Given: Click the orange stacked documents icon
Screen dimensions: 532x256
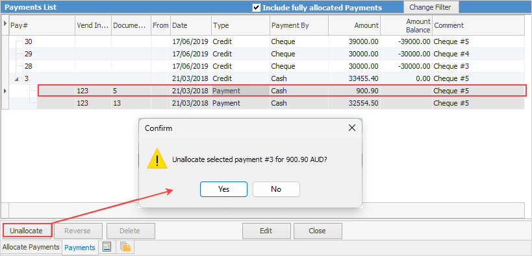Looking at the screenshot, I should click(x=125, y=247).
